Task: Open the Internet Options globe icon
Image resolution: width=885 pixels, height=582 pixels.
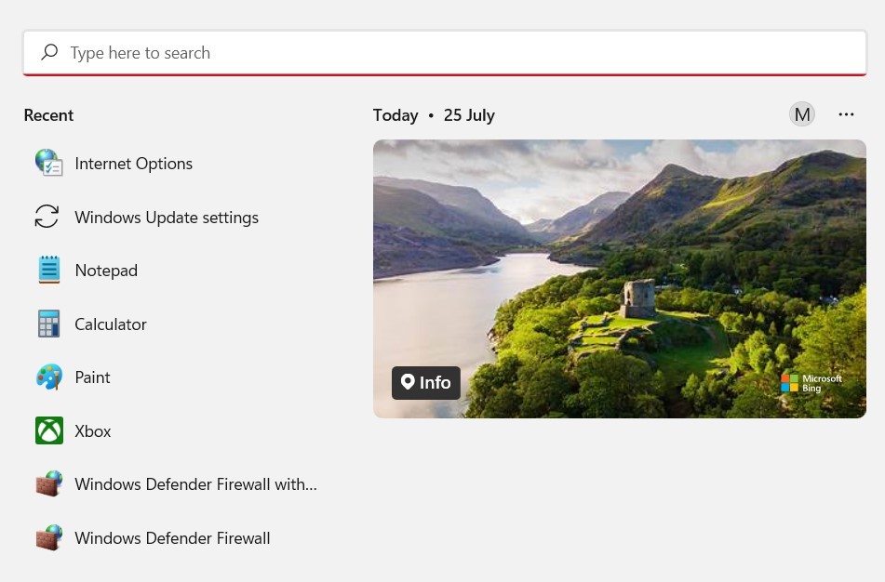Action: point(49,163)
